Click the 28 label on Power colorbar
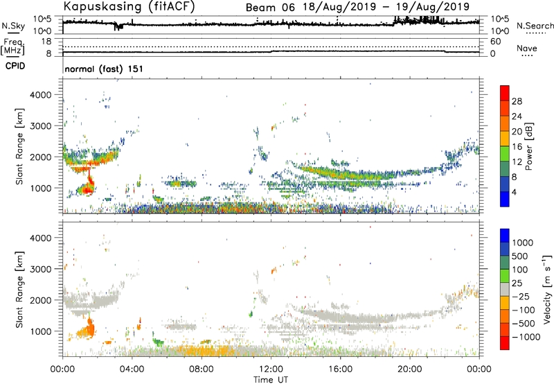This screenshot has height=384, width=554. [x=517, y=101]
